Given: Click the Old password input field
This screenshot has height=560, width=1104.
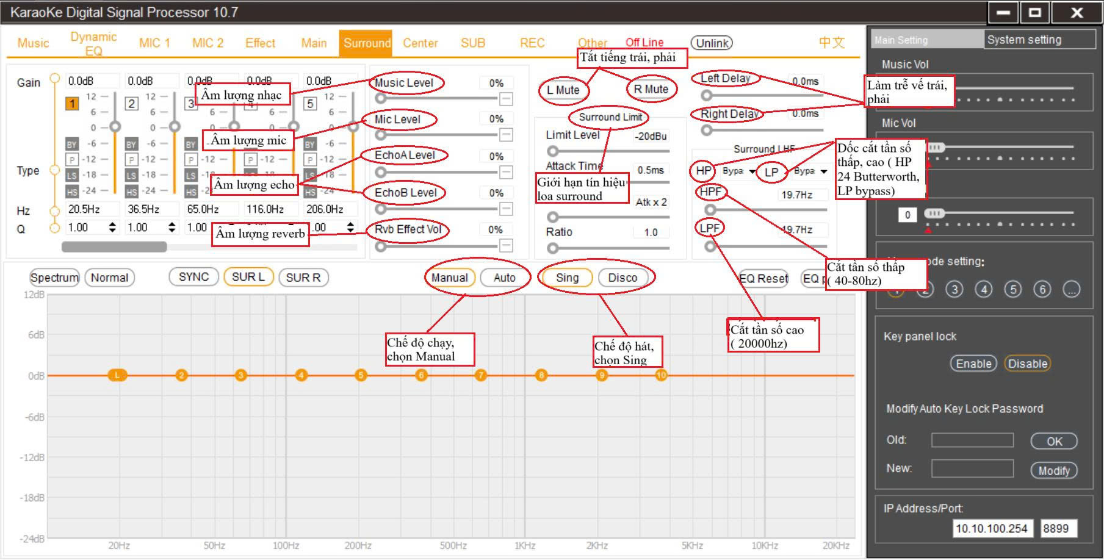Looking at the screenshot, I should click(972, 440).
